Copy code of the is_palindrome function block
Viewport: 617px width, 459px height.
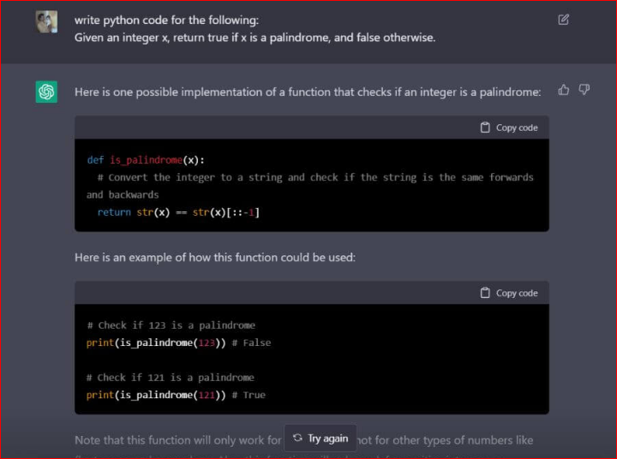point(509,128)
